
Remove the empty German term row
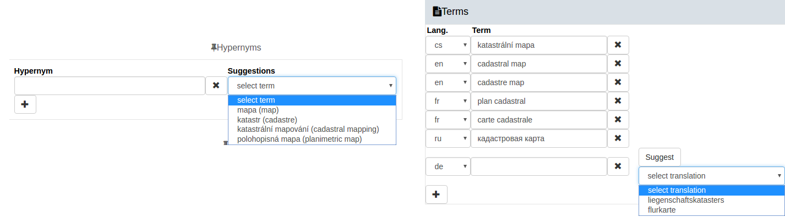618,166
